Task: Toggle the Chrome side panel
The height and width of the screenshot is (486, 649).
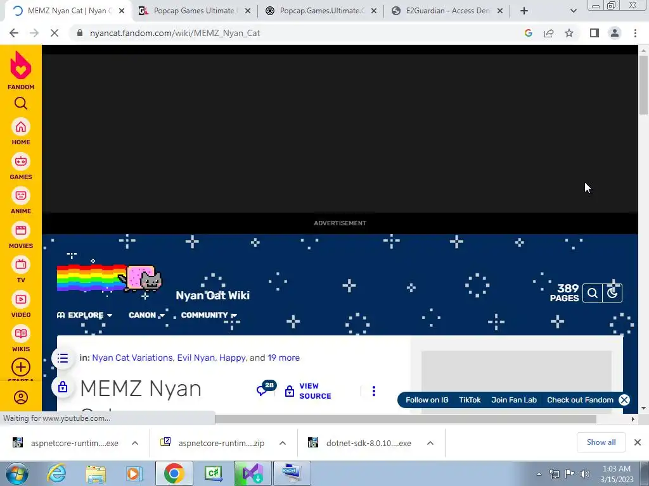Action: click(x=594, y=33)
